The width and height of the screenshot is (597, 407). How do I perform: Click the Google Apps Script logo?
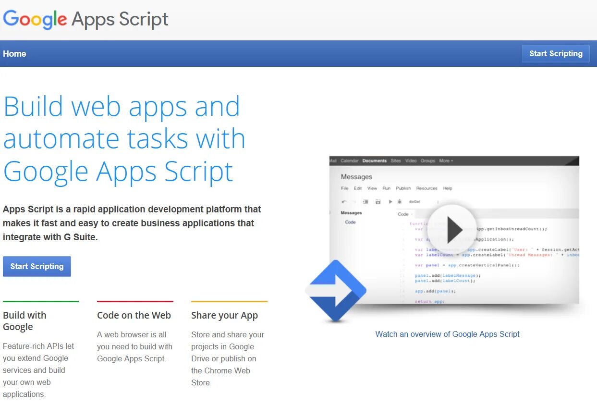85,19
